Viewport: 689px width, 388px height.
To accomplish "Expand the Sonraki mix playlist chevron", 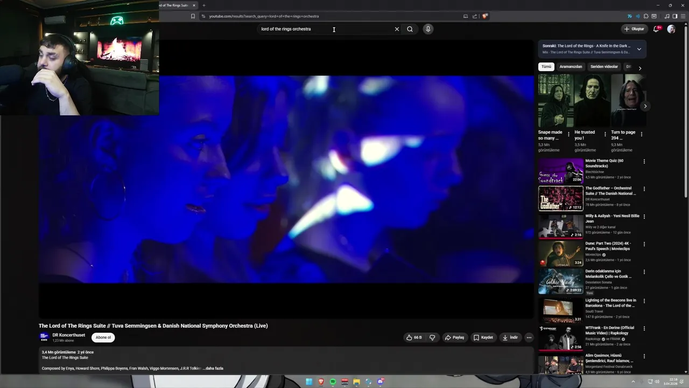I will click(x=639, y=49).
